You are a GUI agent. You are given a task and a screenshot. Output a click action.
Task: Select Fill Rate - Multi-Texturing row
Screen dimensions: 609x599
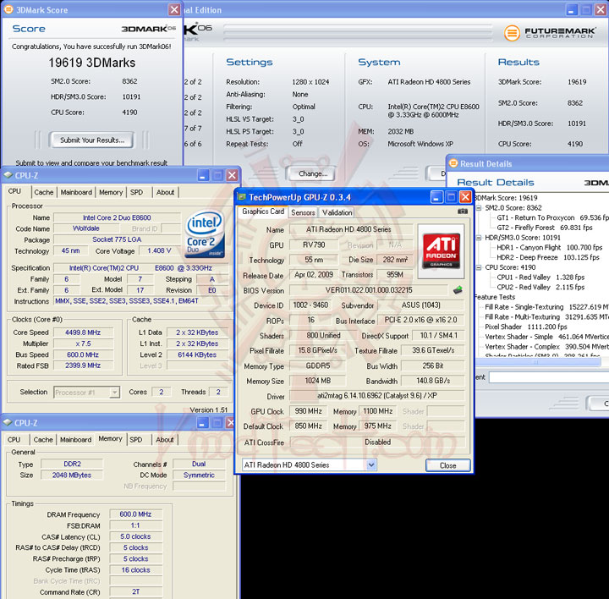coord(546,317)
